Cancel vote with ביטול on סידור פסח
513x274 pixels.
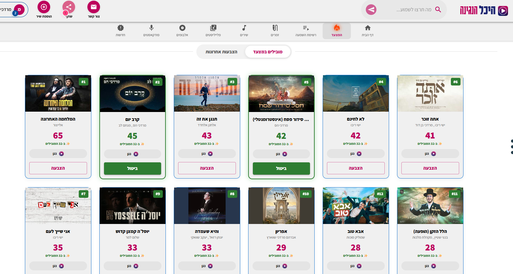[281, 168]
